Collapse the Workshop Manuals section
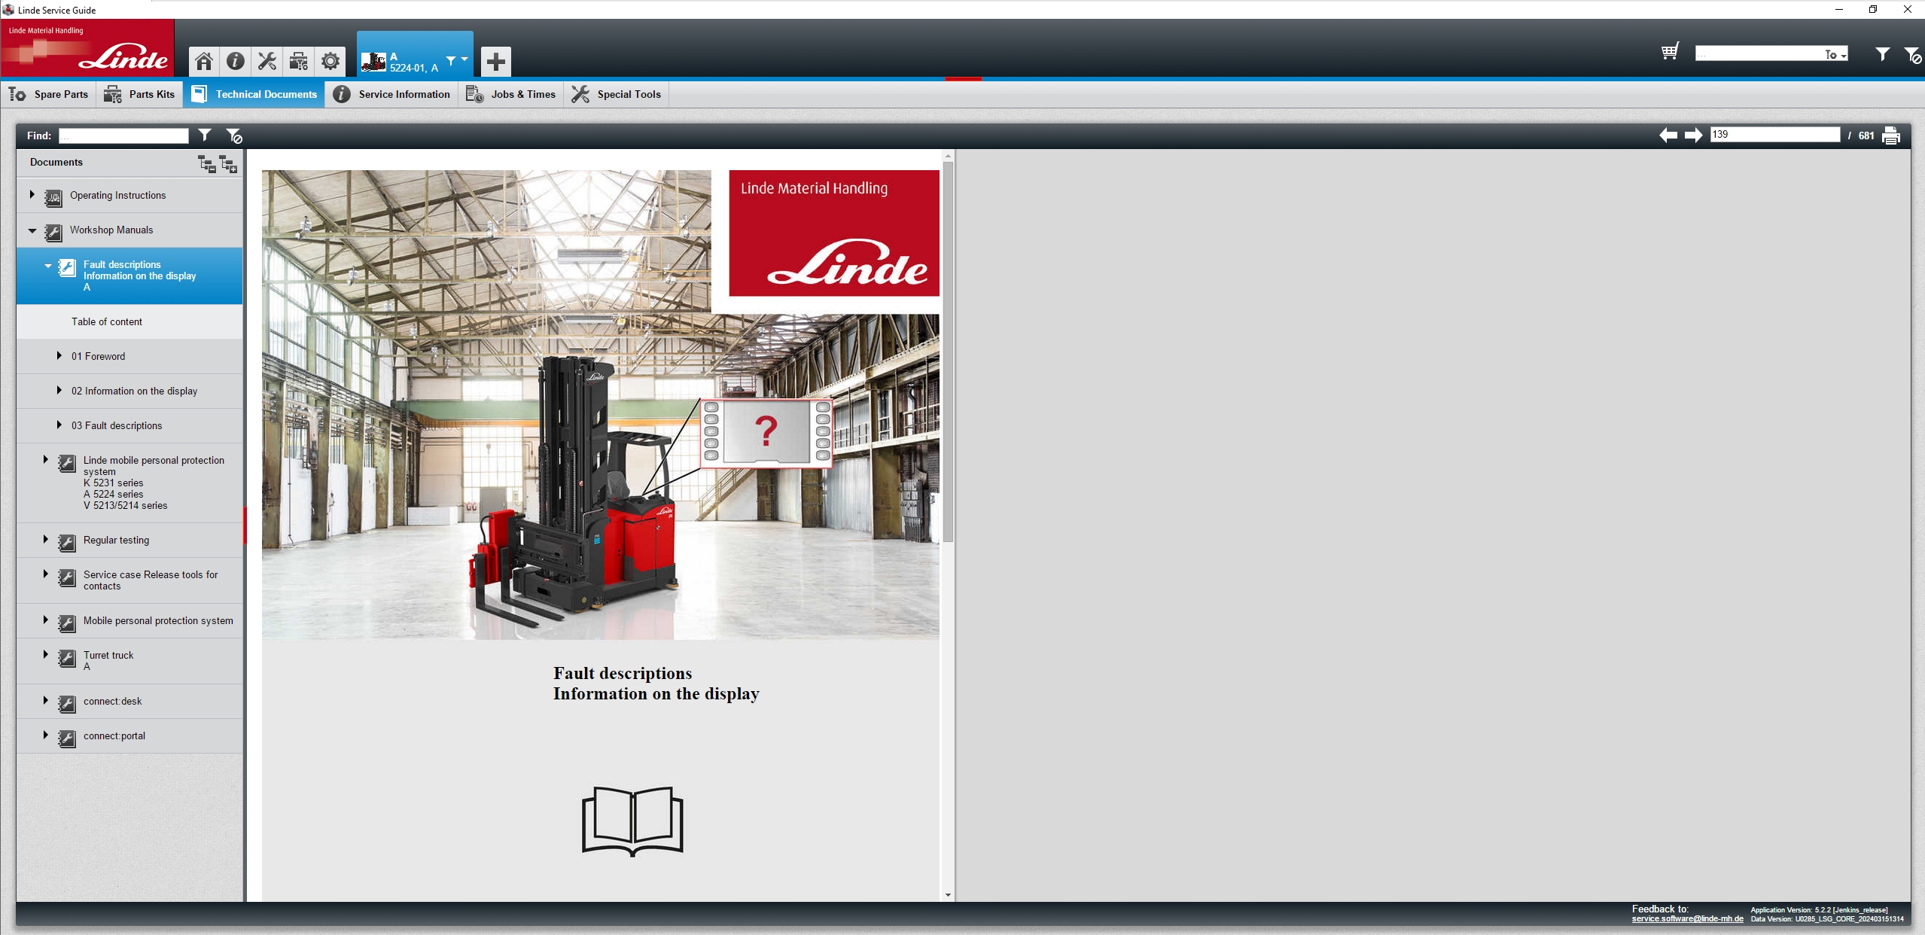1925x935 pixels. 32,230
